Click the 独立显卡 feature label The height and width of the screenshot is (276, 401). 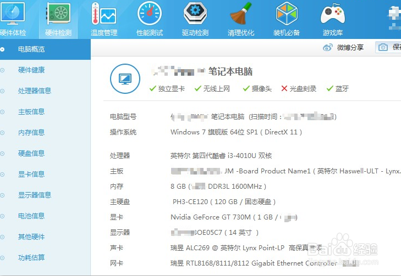(172, 88)
